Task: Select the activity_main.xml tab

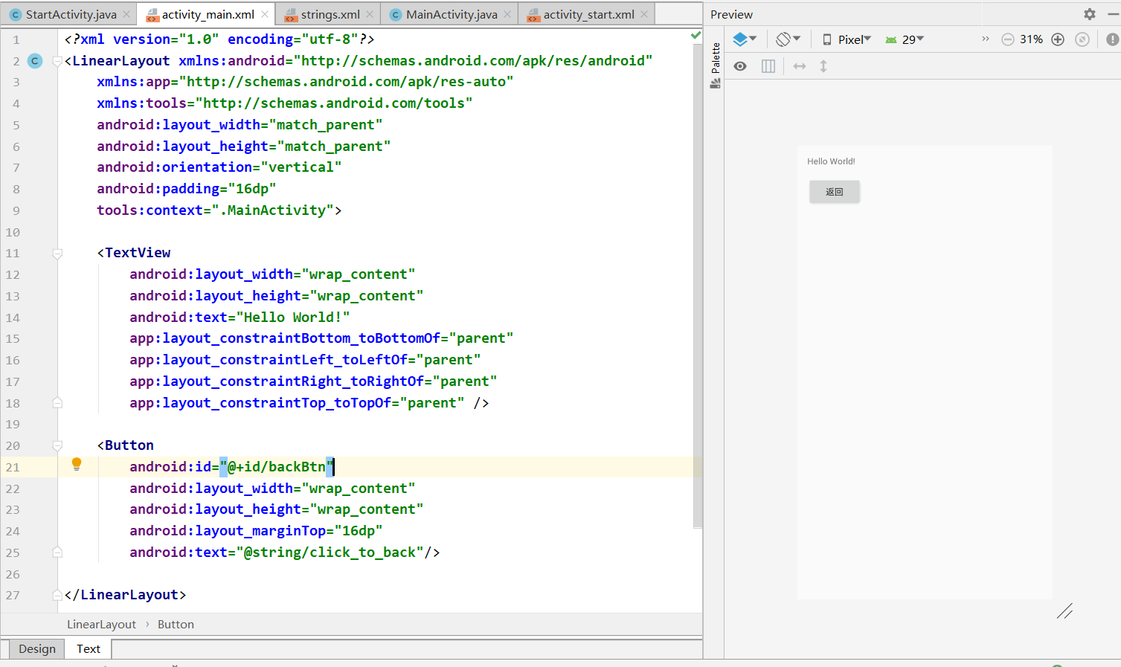Action: [x=208, y=14]
